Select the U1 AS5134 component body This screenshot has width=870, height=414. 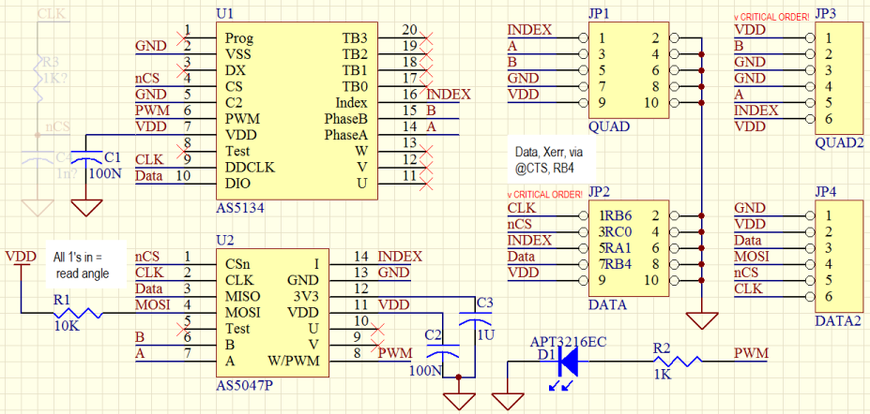[x=297, y=111]
